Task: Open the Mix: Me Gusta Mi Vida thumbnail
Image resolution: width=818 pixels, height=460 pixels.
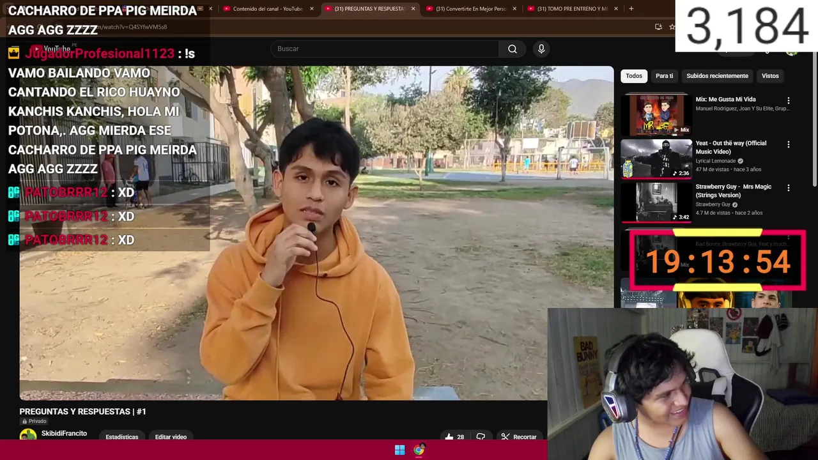Action: tap(656, 115)
